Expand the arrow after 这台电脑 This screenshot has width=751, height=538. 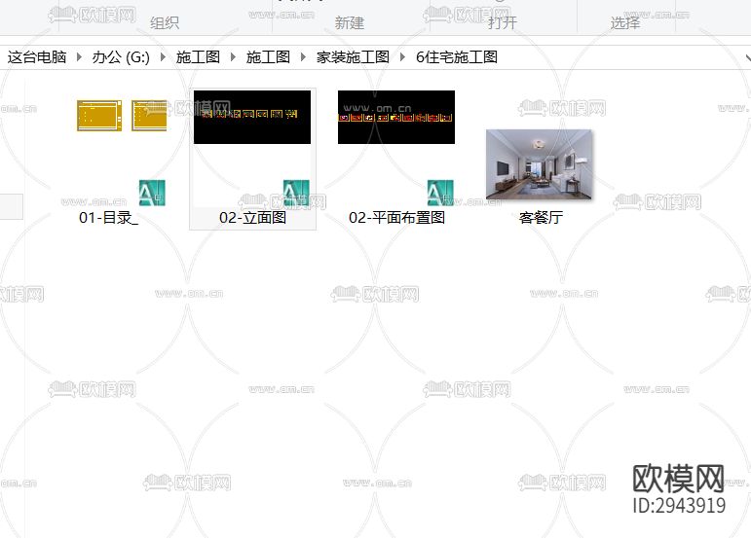click(80, 57)
